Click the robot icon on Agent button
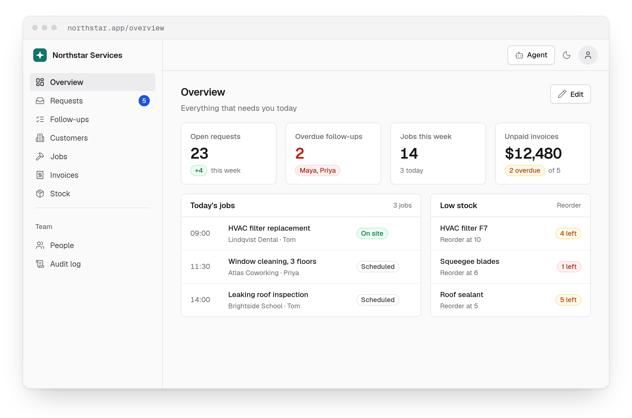Image resolution: width=632 pixels, height=418 pixels. (x=519, y=55)
